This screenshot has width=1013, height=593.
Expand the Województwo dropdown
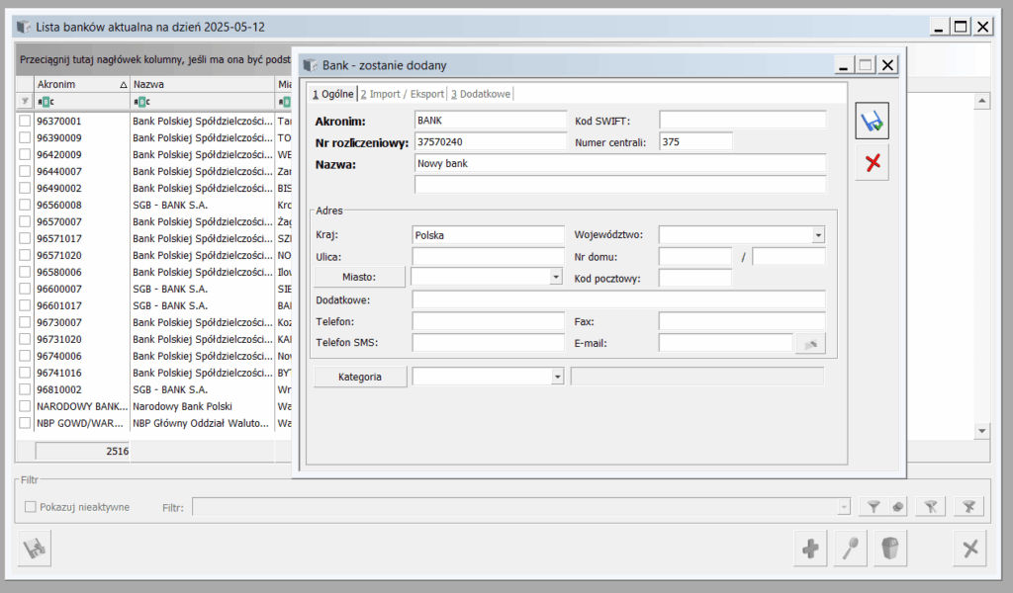click(818, 235)
